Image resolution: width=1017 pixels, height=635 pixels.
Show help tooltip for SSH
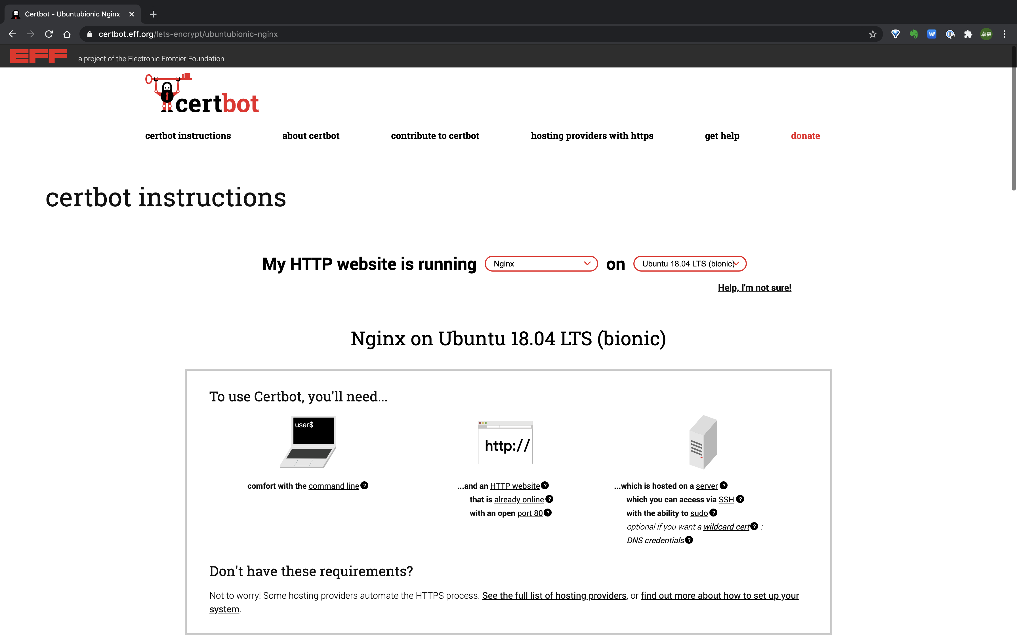coord(740,499)
